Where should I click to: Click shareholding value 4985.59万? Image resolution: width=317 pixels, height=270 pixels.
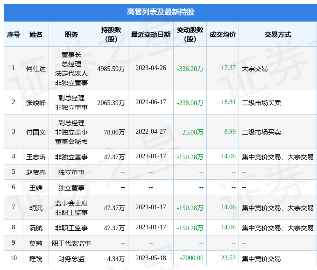tap(111, 69)
